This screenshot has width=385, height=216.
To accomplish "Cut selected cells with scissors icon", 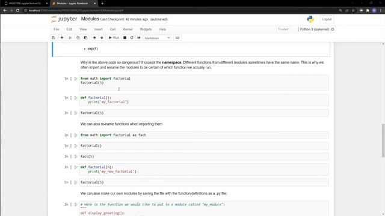I will pos(70,38).
